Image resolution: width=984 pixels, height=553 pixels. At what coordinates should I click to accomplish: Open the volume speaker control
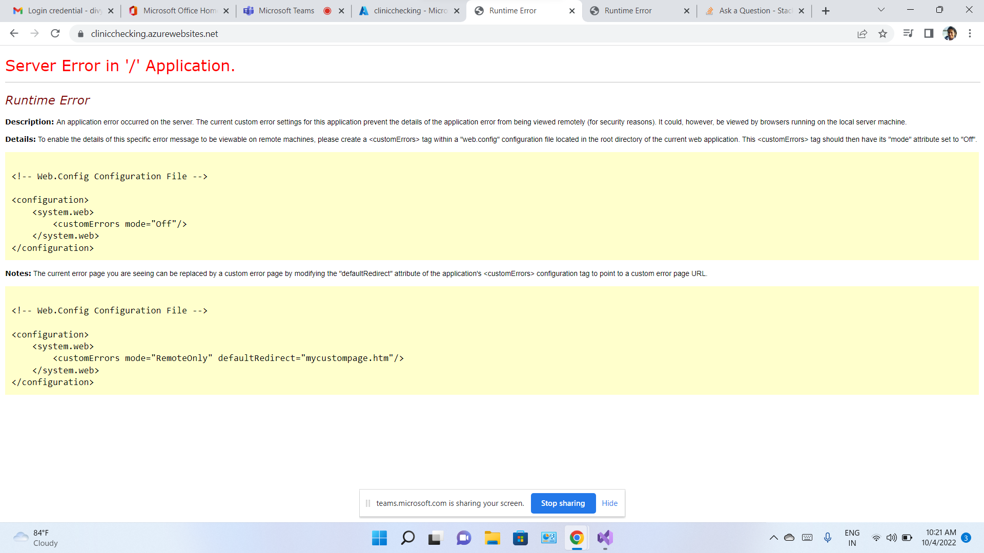point(892,538)
